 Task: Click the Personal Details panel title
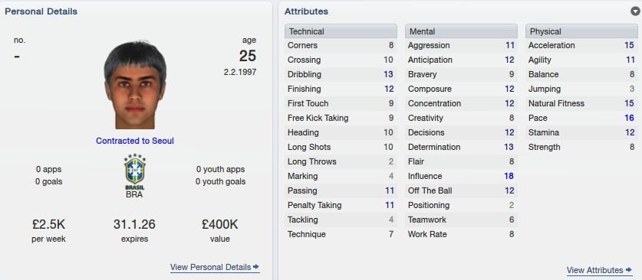(41, 11)
